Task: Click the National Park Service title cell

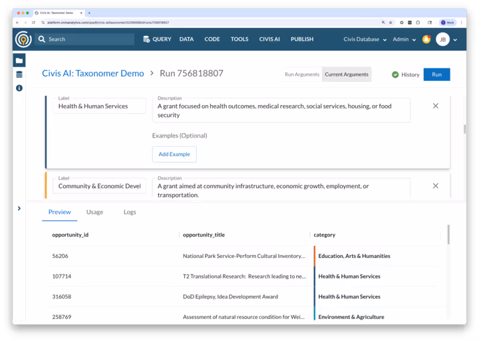Action: [243, 256]
